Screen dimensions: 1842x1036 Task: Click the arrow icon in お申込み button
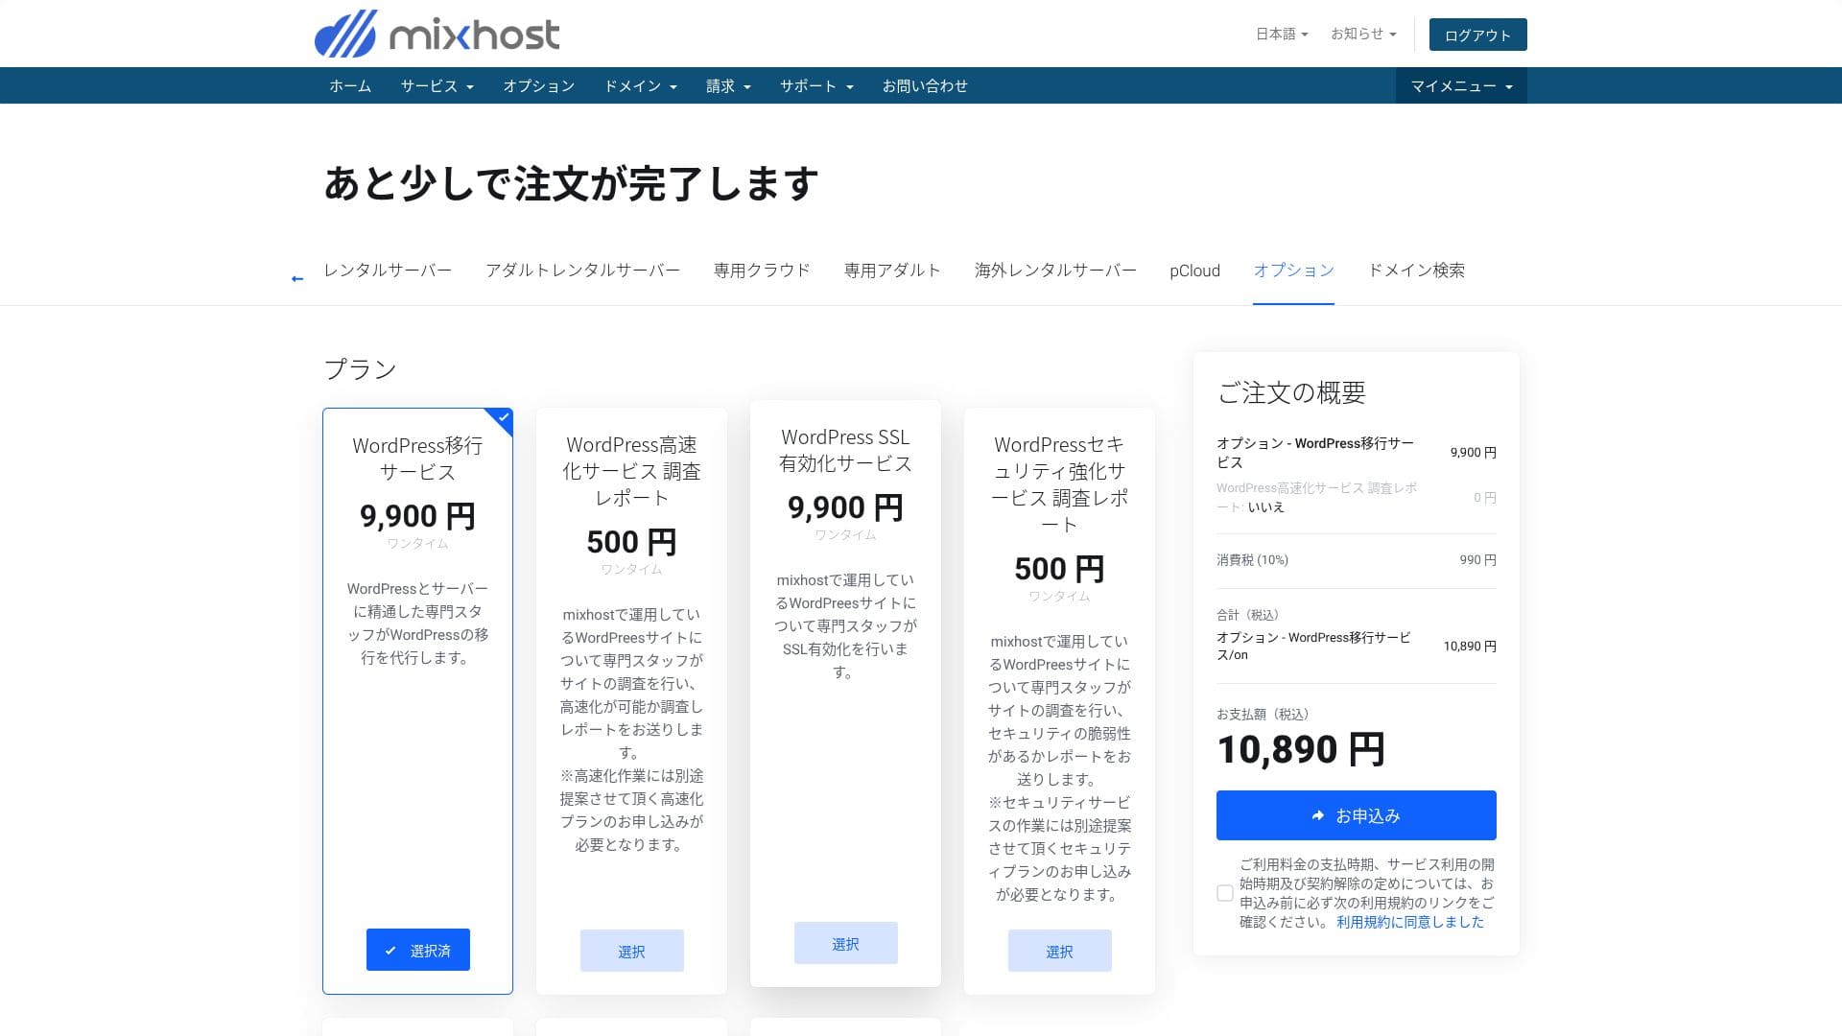coord(1318,816)
